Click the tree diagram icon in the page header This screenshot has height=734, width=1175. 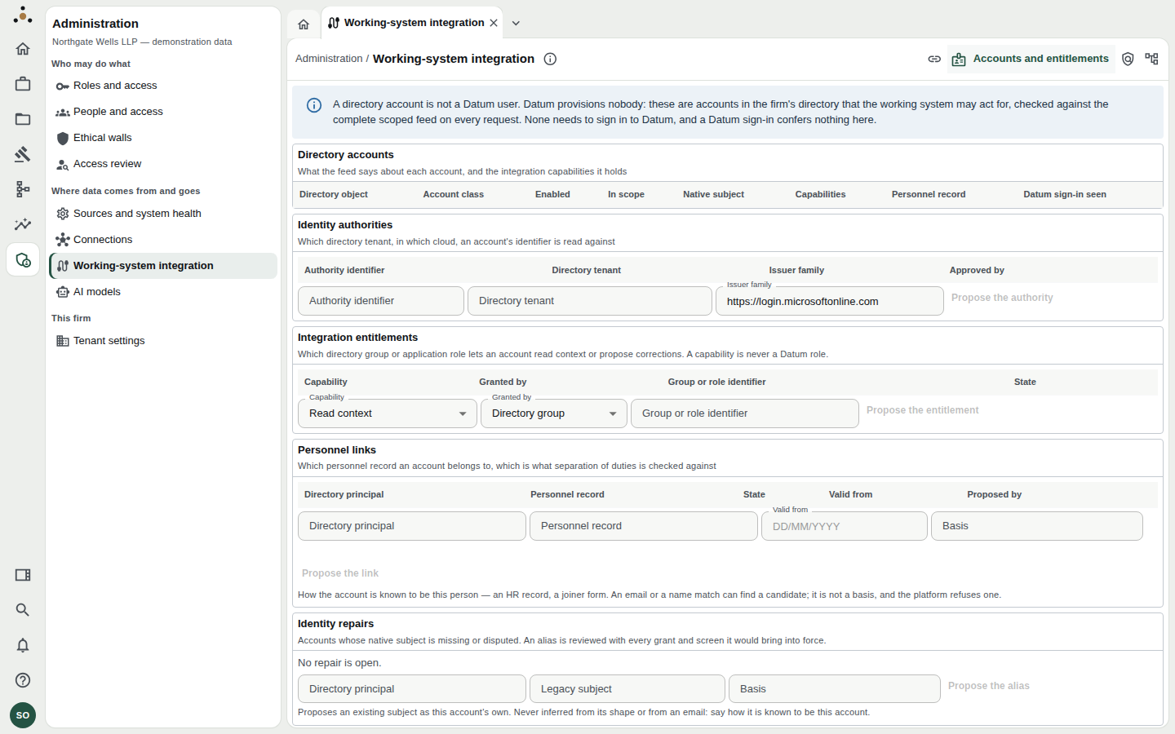point(1151,59)
